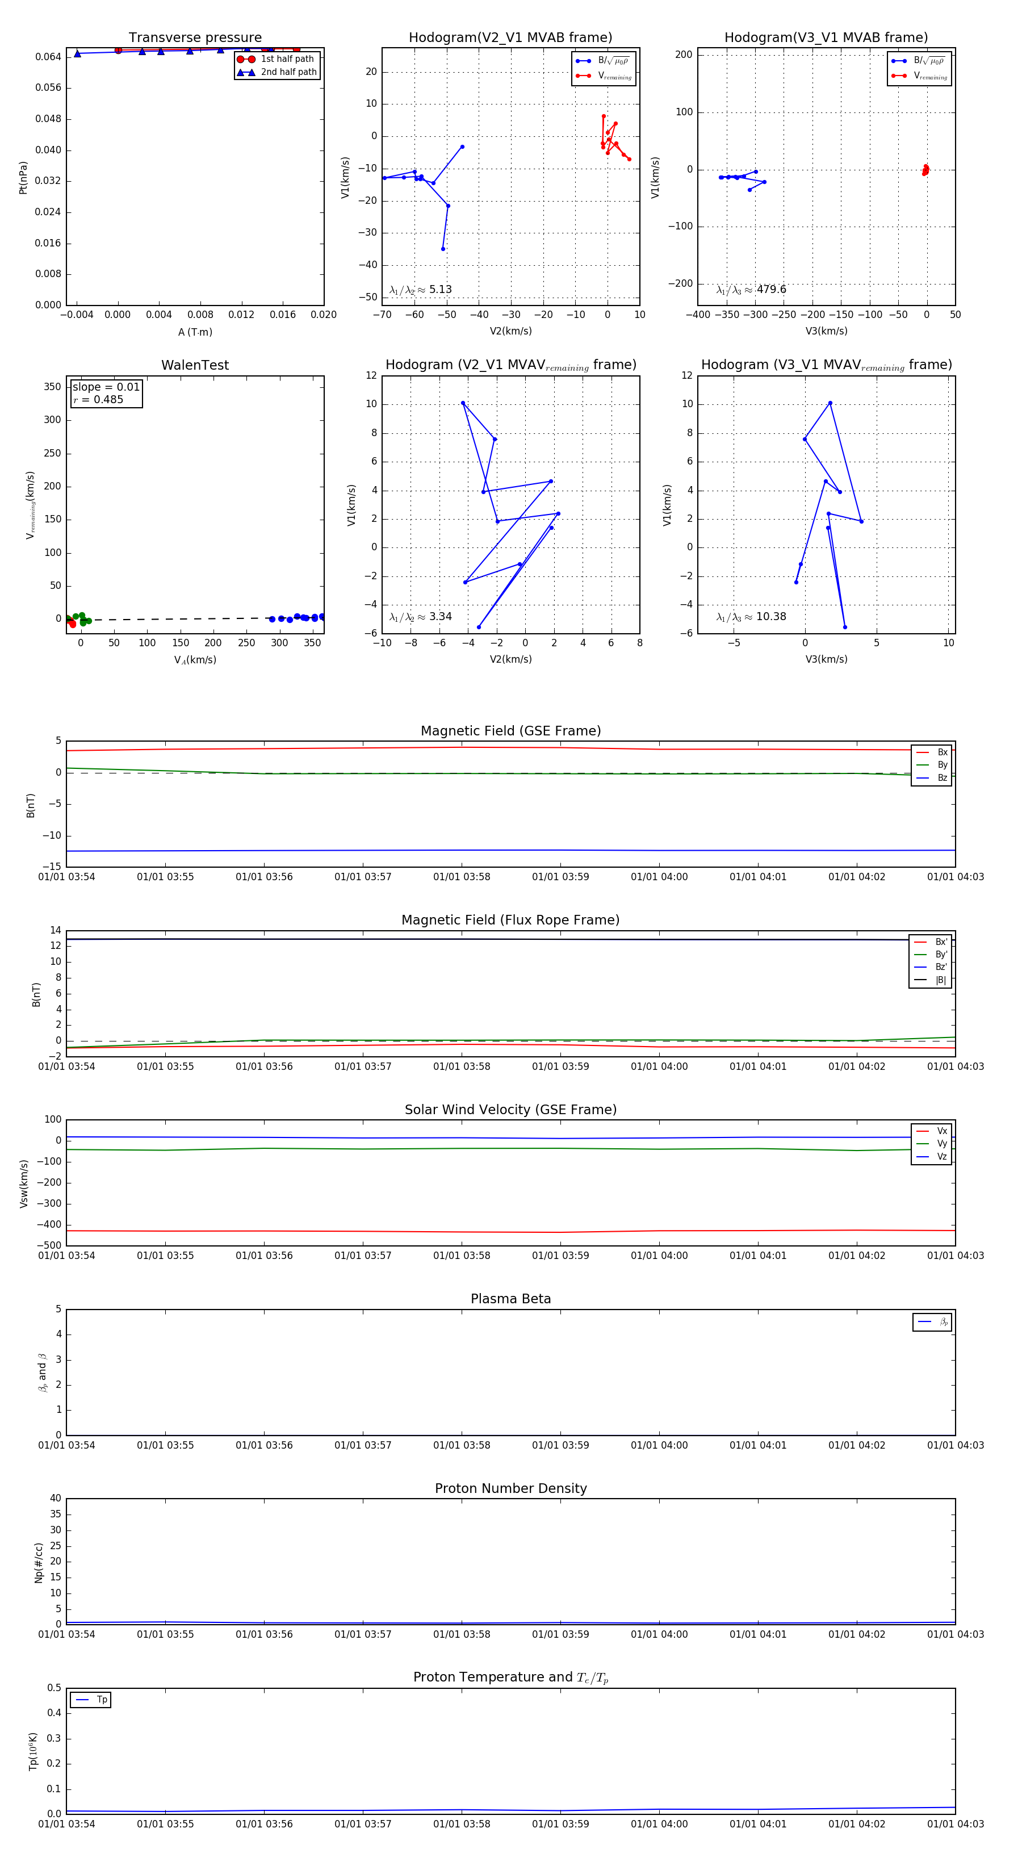
Task: Click the "Tp(10^6K)" y-axis label
Action: click(x=33, y=1751)
